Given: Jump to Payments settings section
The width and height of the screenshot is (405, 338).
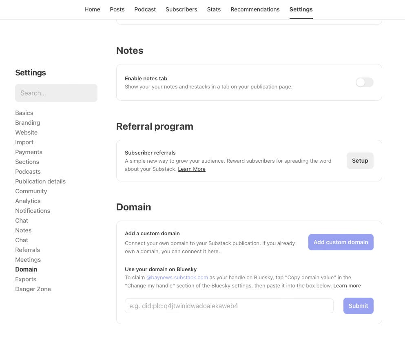Looking at the screenshot, I should coord(29,152).
